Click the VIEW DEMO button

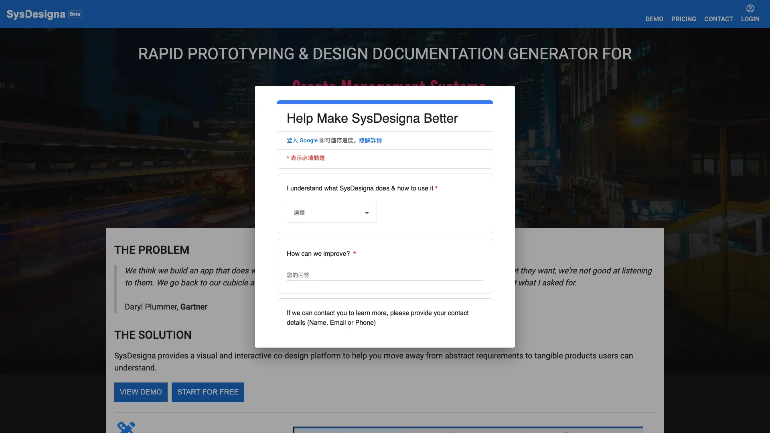141,392
